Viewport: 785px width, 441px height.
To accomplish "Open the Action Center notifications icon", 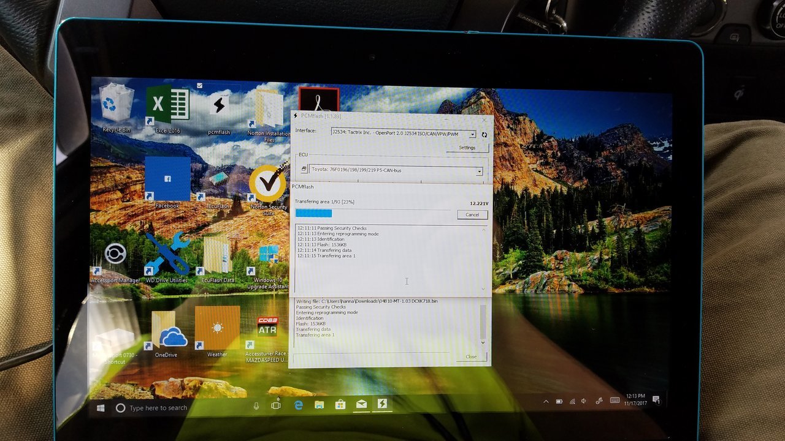I will click(x=656, y=400).
